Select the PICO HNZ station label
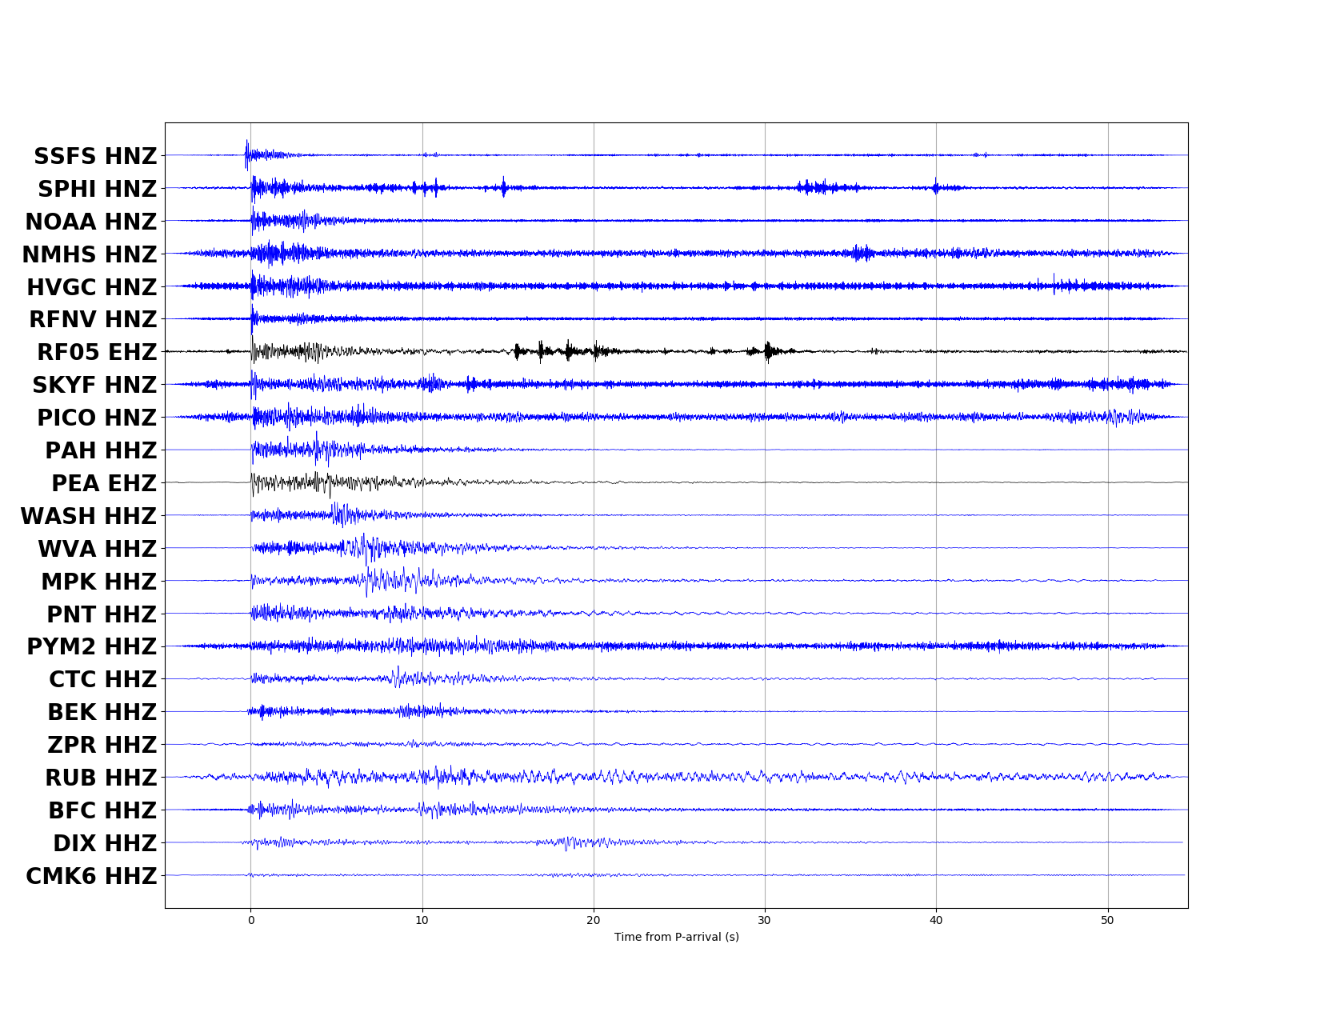1320x1020 pixels. coord(96,418)
